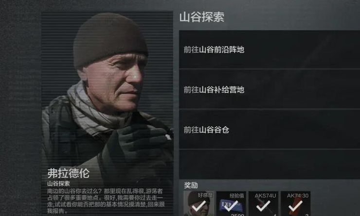This screenshot has height=216, width=360.
Task: Click the checkmark on the 经验值 reward
Action: [231, 206]
